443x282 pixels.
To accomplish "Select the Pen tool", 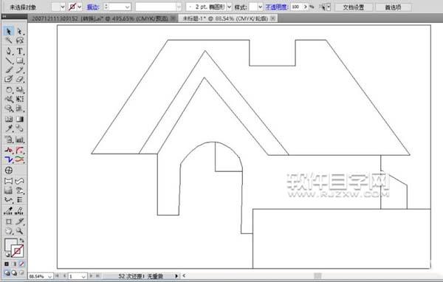I will (9, 51).
